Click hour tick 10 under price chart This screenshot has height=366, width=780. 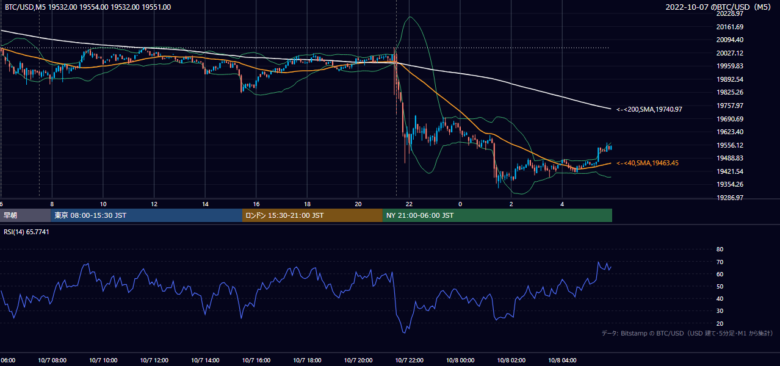[103, 204]
